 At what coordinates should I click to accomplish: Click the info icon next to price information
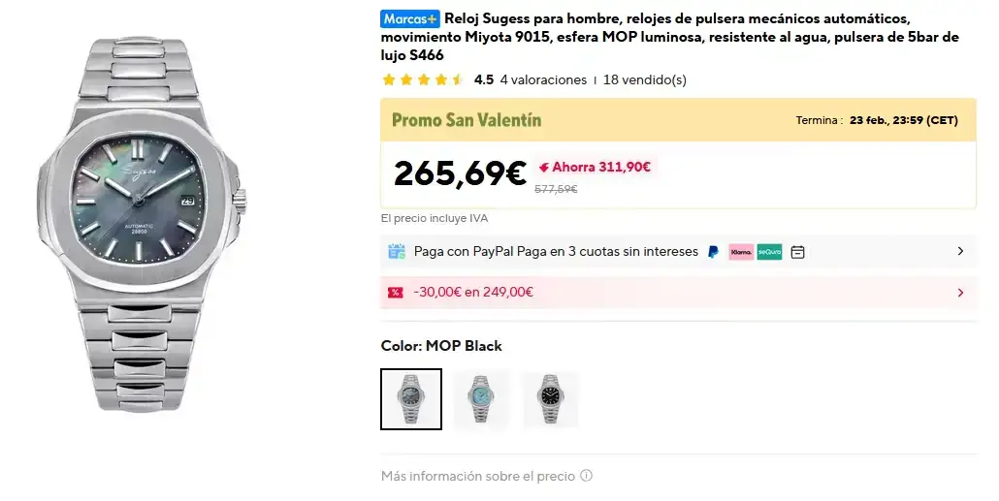click(586, 476)
